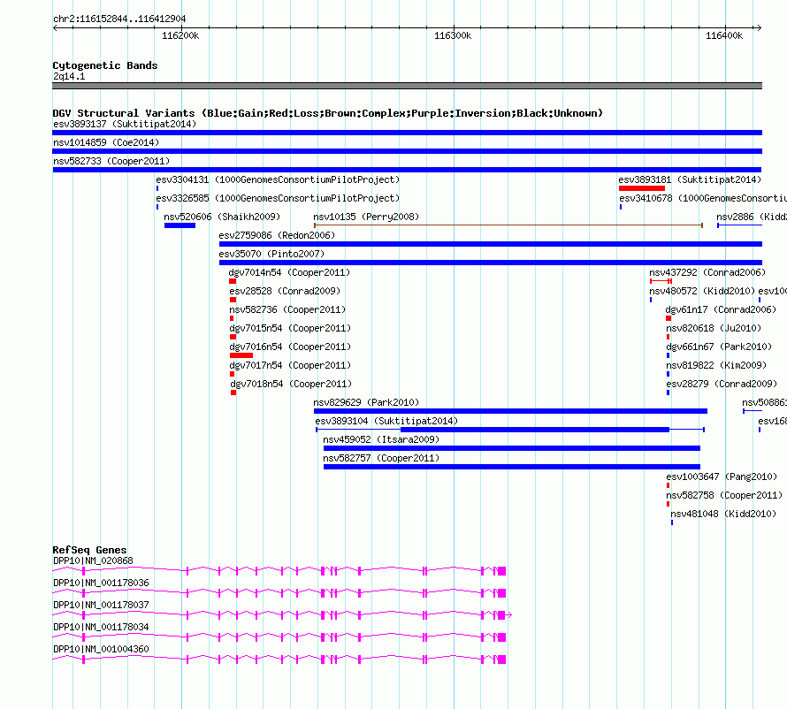This screenshot has height=709, width=787.
Task: Click nsv829629 (Park2010) label
Action: point(366,402)
